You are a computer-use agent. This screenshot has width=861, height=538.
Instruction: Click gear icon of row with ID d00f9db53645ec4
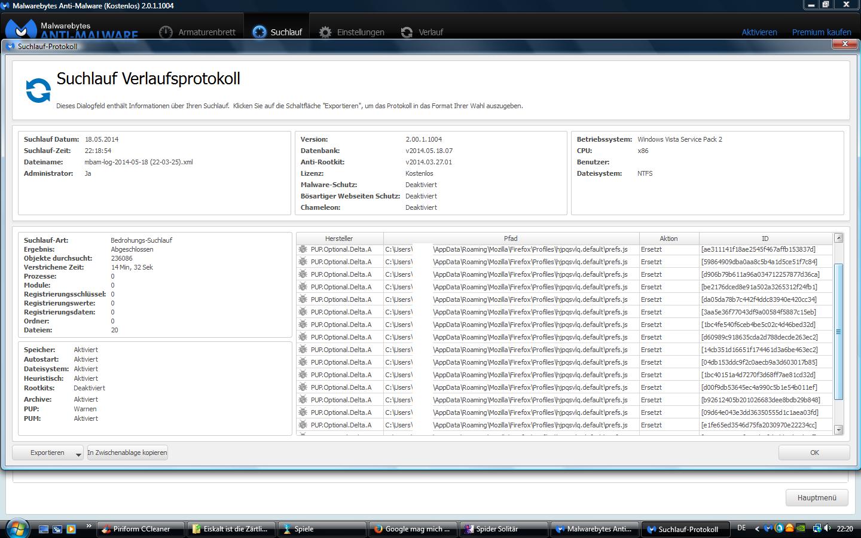(303, 387)
